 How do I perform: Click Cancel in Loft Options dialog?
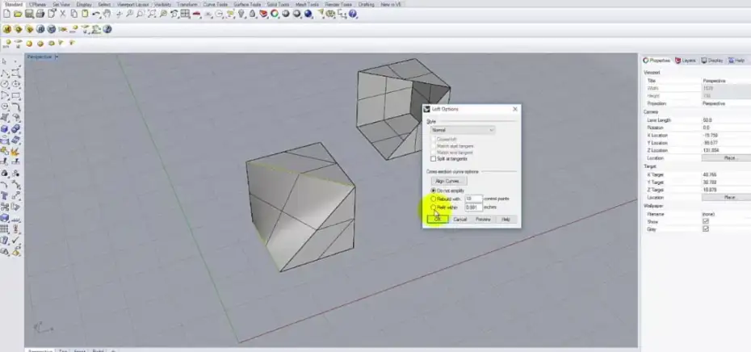coord(459,219)
